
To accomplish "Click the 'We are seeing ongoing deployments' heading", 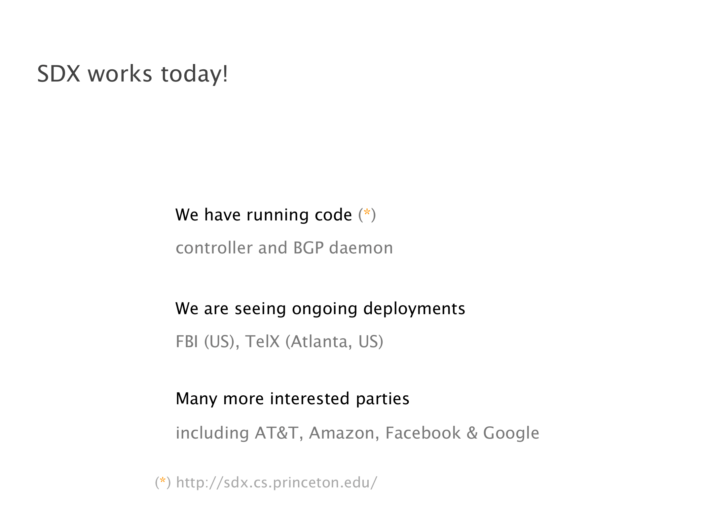I will (x=320, y=309).
